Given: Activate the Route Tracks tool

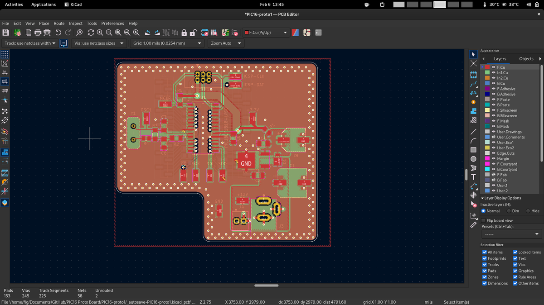Looking at the screenshot, I should [x=473, y=84].
